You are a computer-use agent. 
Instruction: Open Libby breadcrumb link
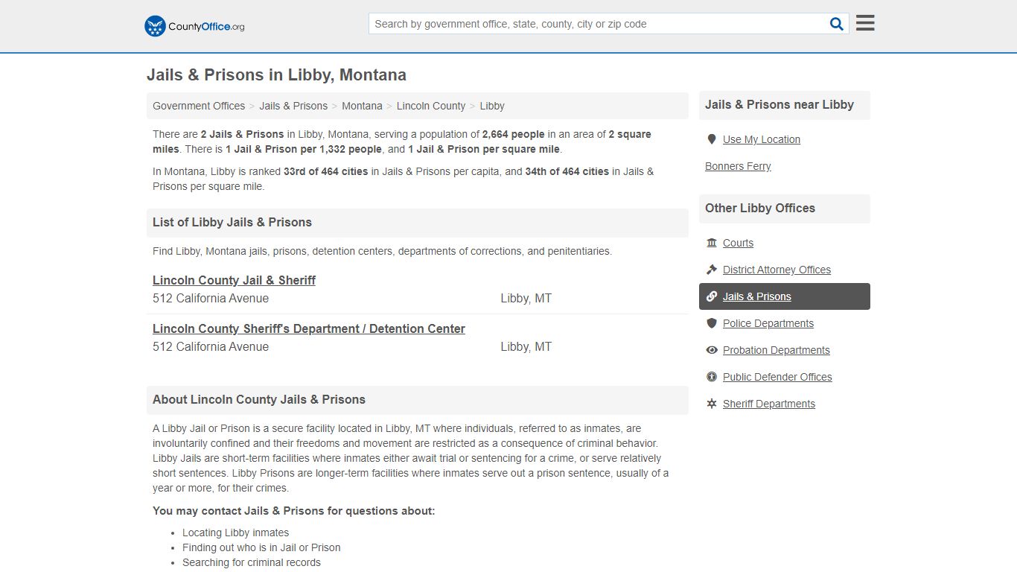(x=492, y=106)
